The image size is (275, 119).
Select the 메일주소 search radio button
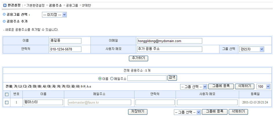pyautogui.click(x=112, y=78)
